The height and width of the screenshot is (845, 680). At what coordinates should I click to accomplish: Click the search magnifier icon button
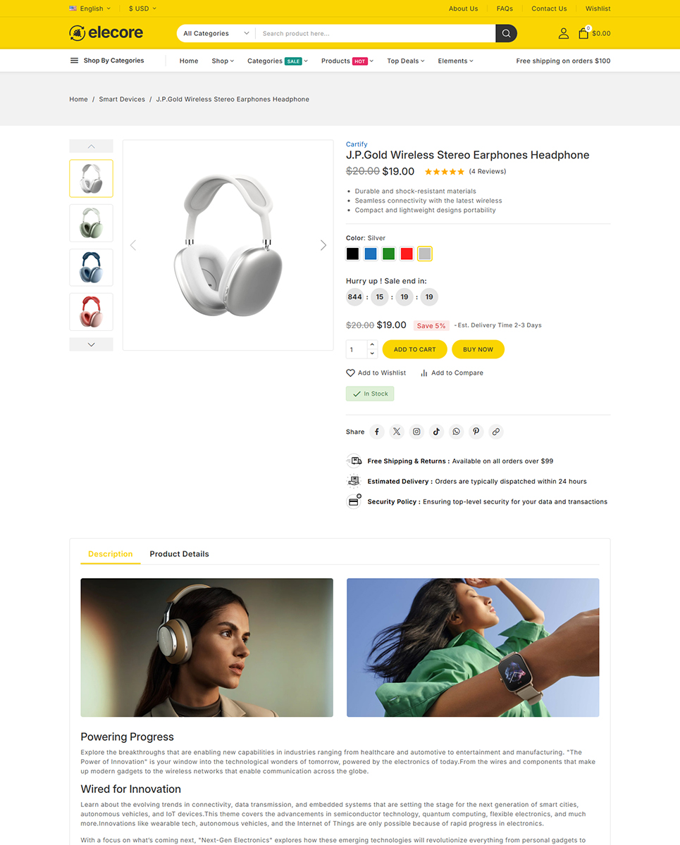tap(506, 33)
